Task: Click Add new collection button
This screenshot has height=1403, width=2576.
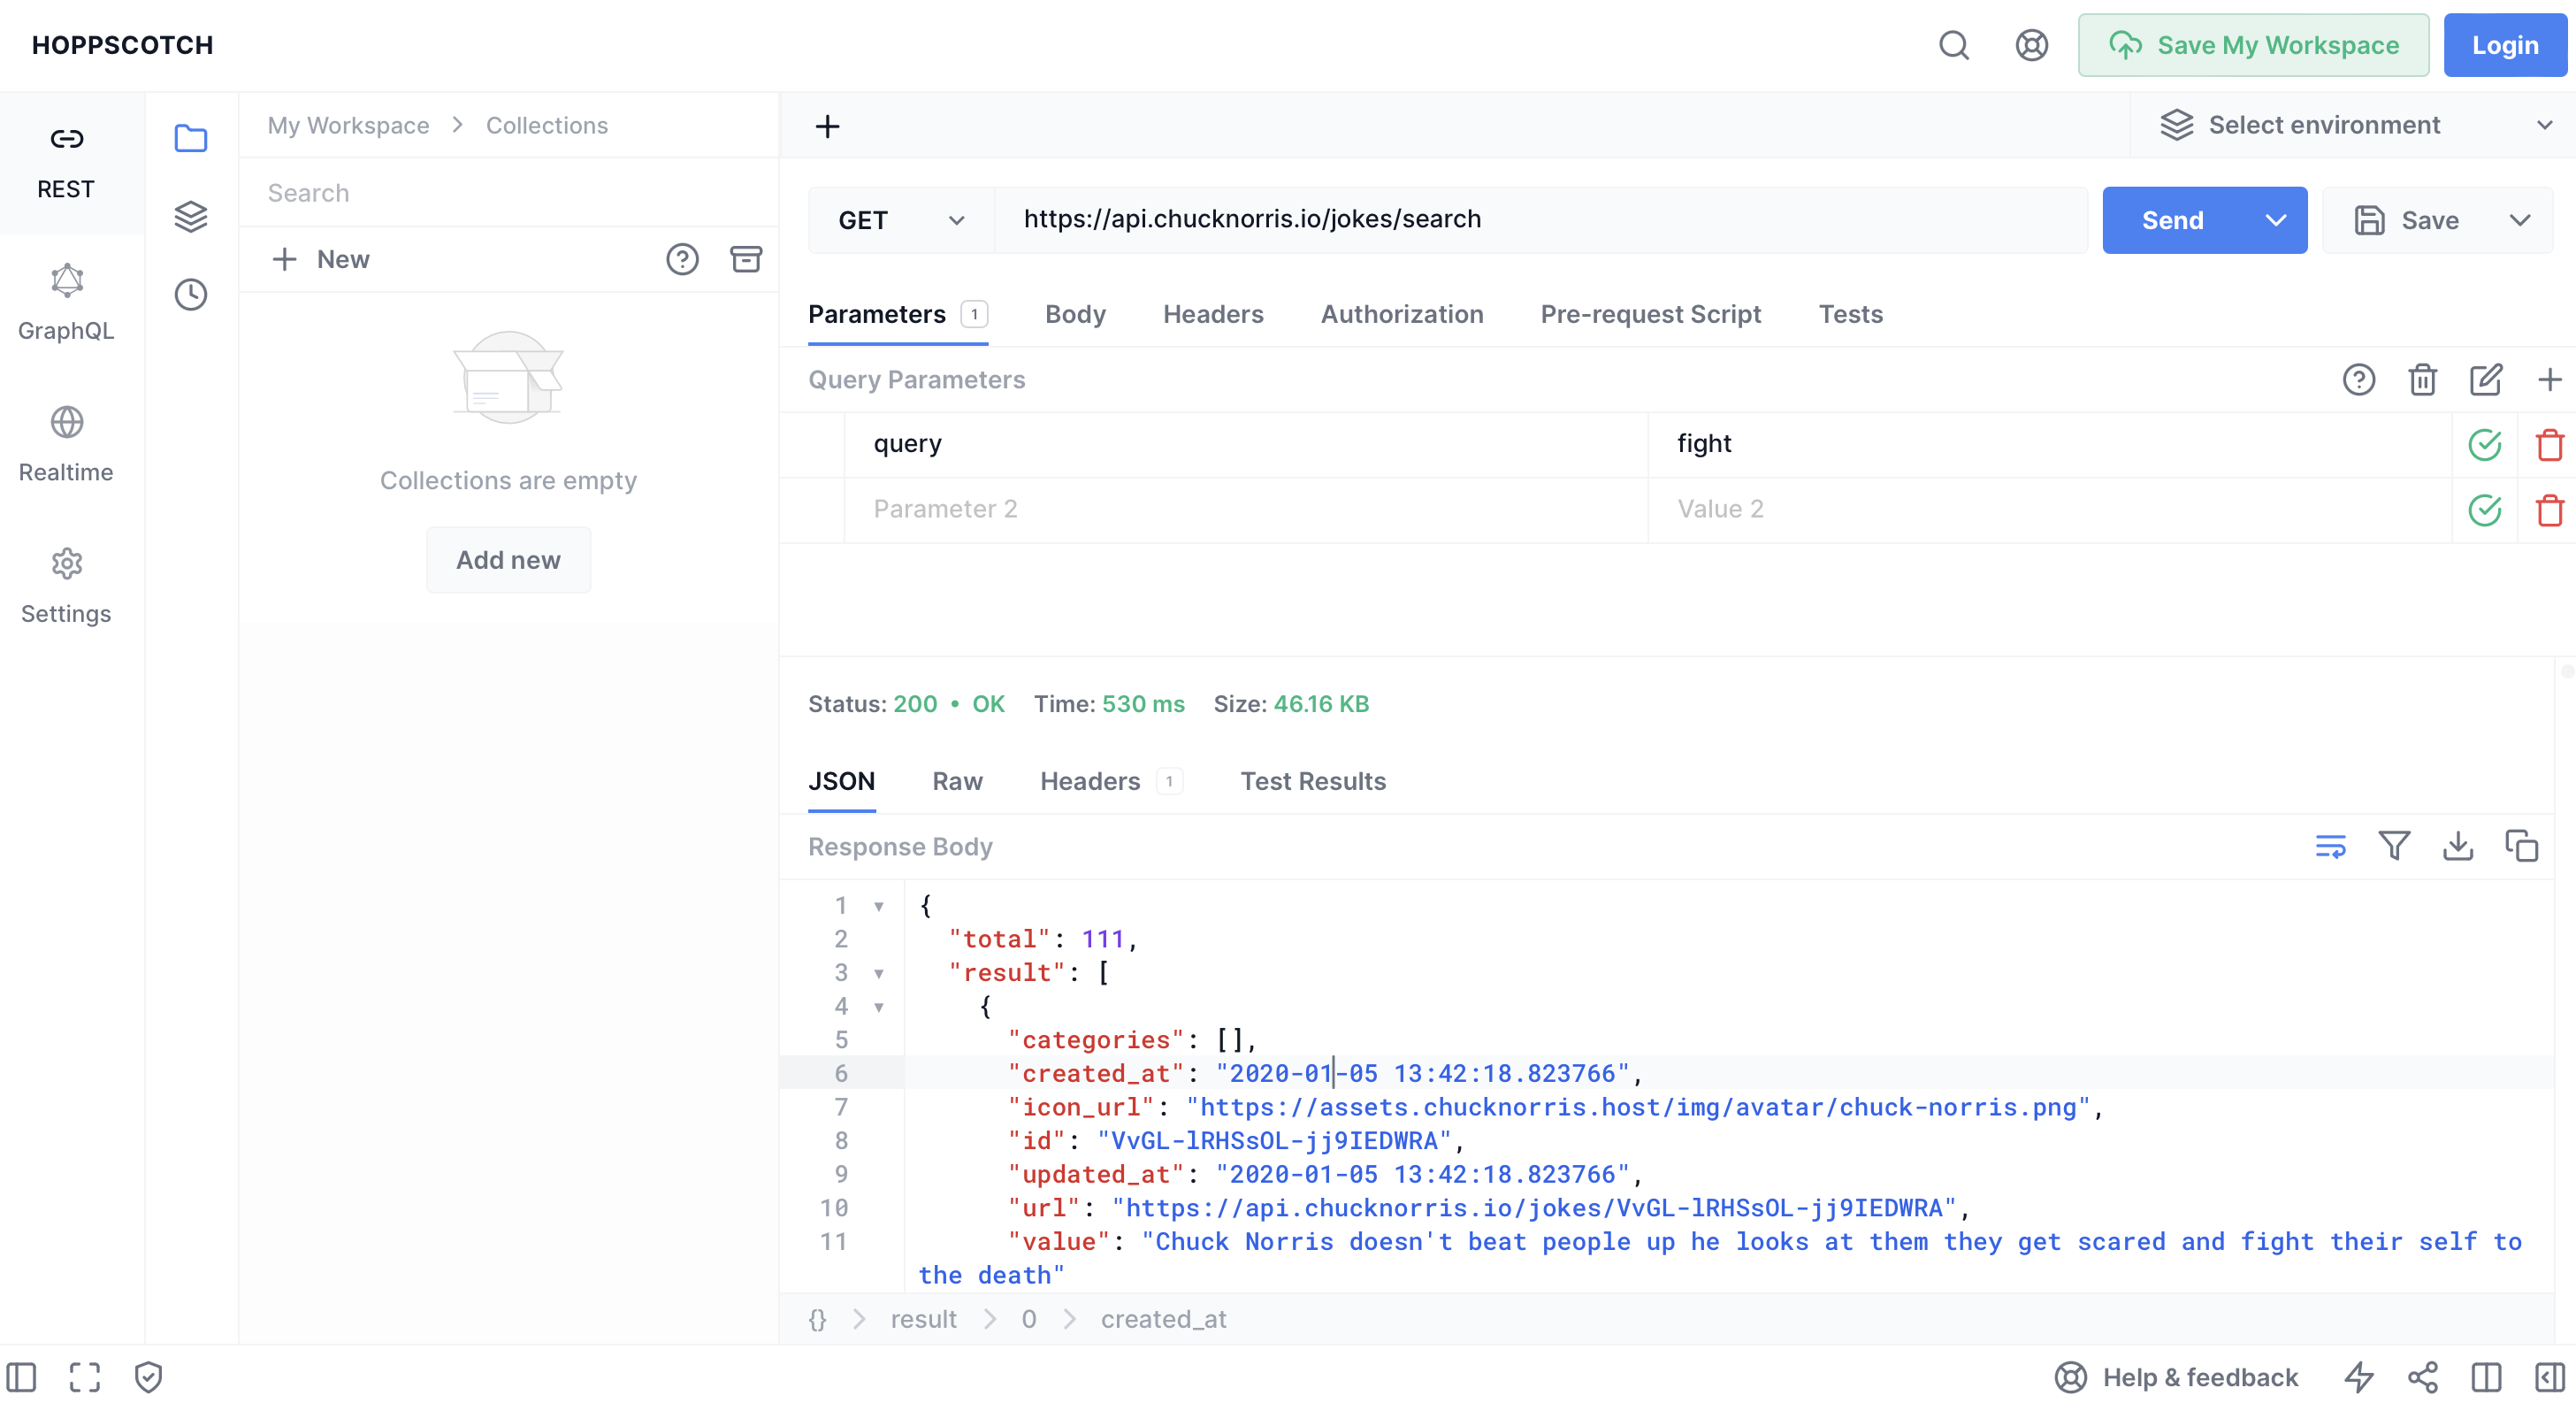Action: pyautogui.click(x=508, y=560)
